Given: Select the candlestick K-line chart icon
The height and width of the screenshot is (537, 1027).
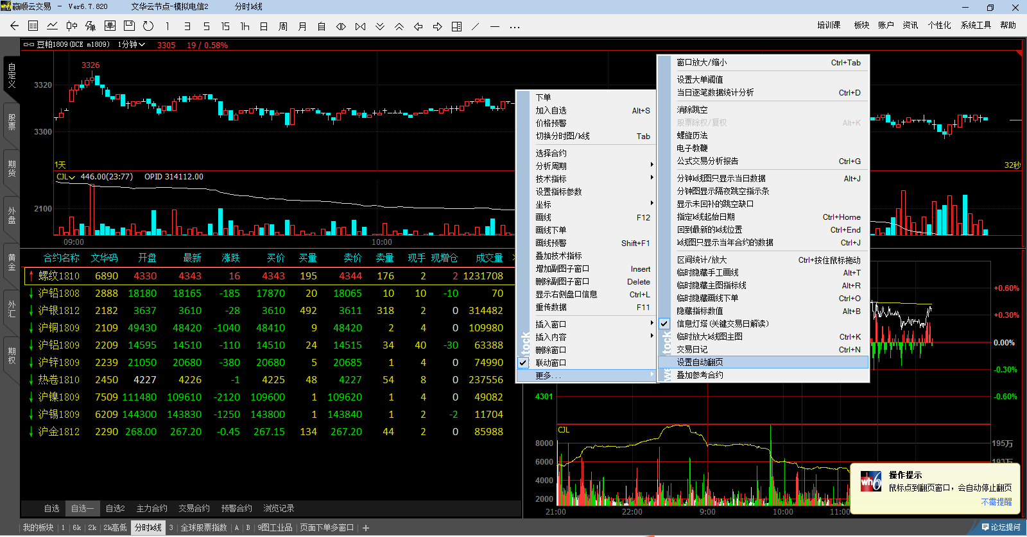Looking at the screenshot, I should point(72,26).
